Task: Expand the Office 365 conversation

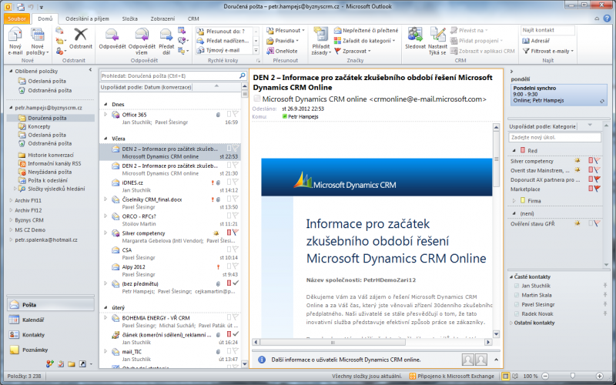Action: (x=105, y=114)
